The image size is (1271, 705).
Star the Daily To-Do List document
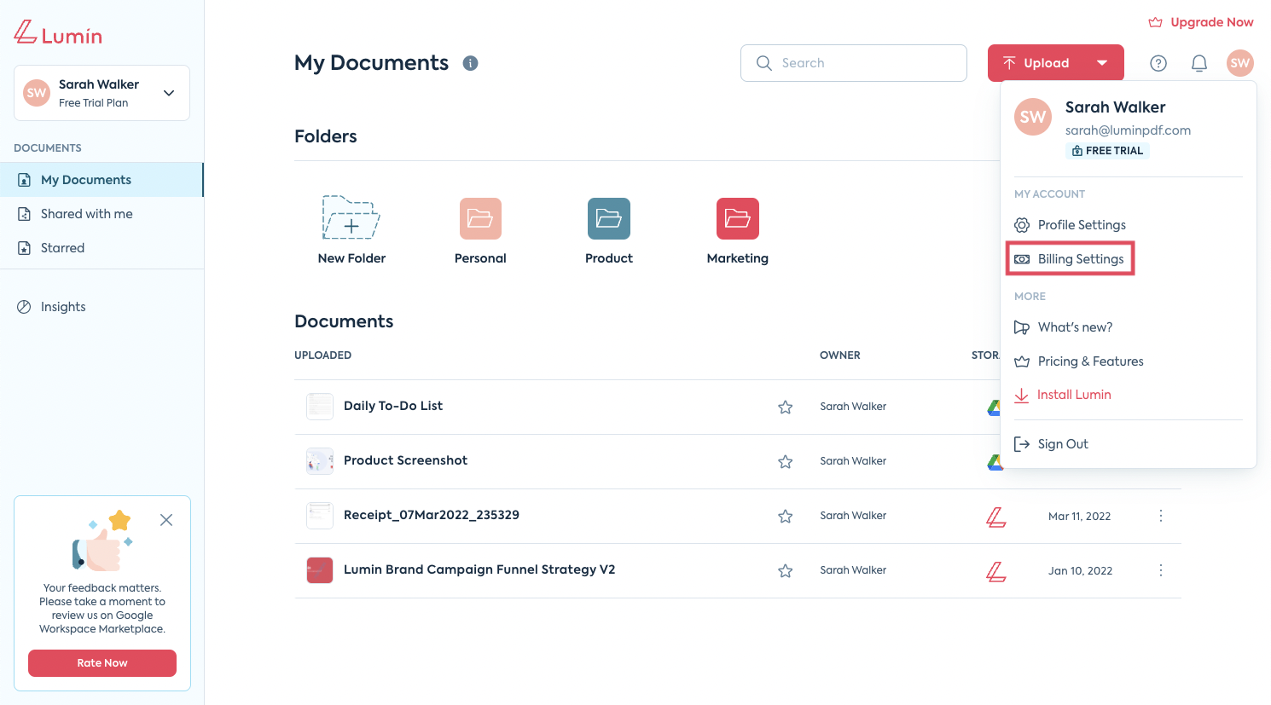click(x=786, y=407)
